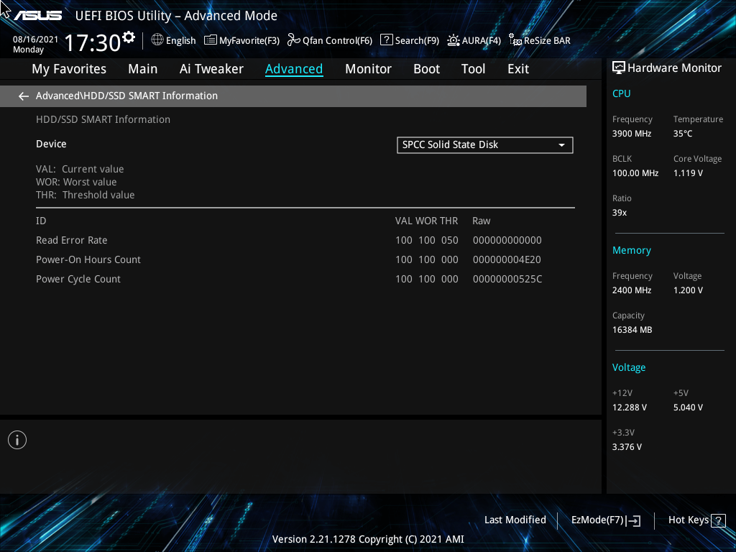Click raw value 000000004E20
Screen dimensions: 736x552
(x=507, y=259)
